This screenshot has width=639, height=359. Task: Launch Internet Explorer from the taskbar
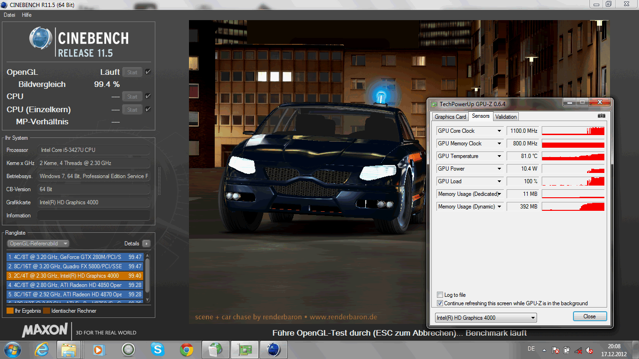coord(41,349)
